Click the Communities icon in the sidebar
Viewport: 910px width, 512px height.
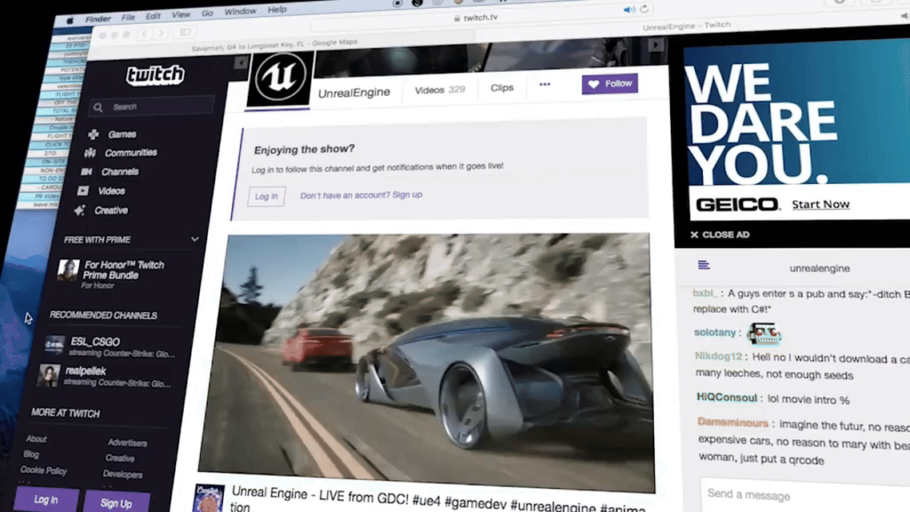click(90, 153)
